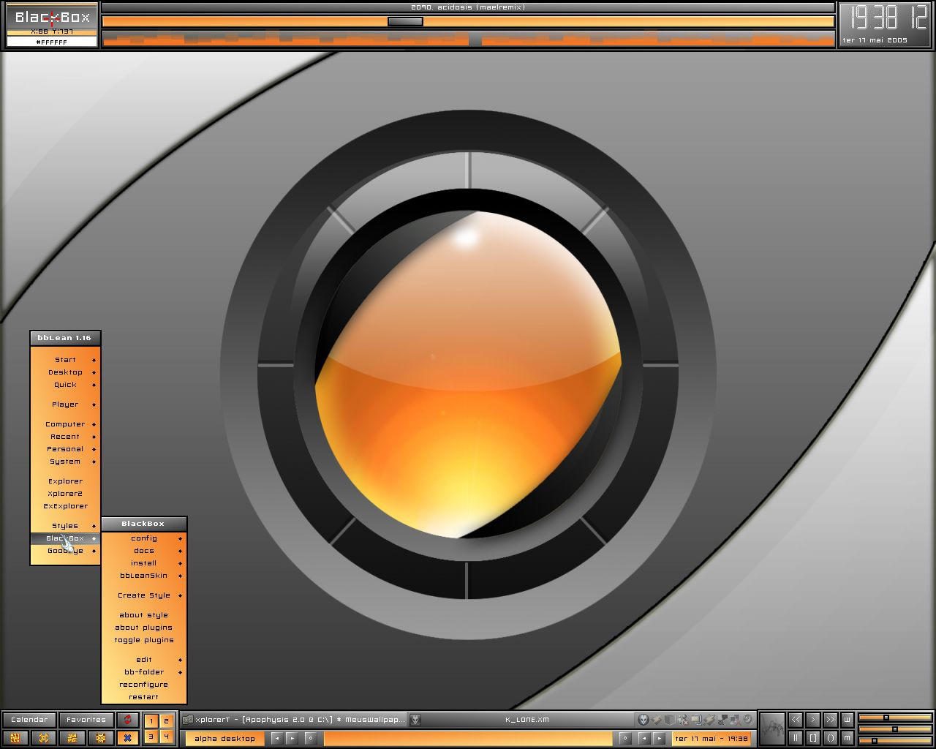
Task: Click the () player button
Action: click(x=830, y=738)
